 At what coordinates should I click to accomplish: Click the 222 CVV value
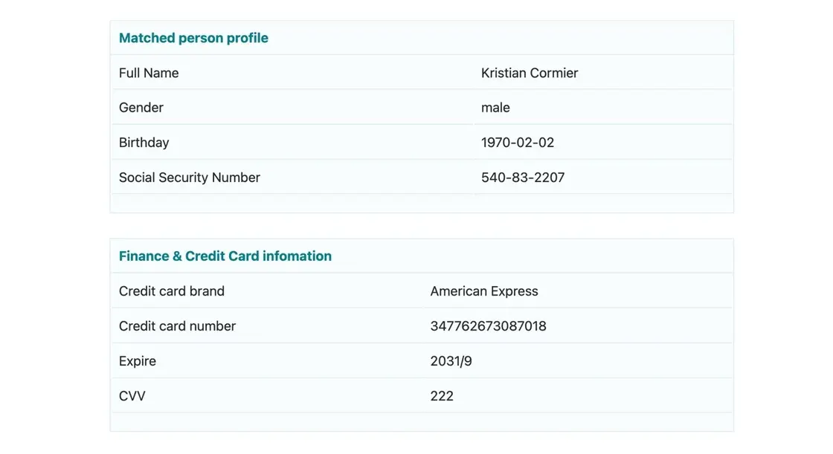tap(442, 397)
